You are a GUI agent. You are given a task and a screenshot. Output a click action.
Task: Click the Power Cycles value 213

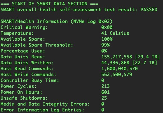pyautogui.click(x=105, y=86)
